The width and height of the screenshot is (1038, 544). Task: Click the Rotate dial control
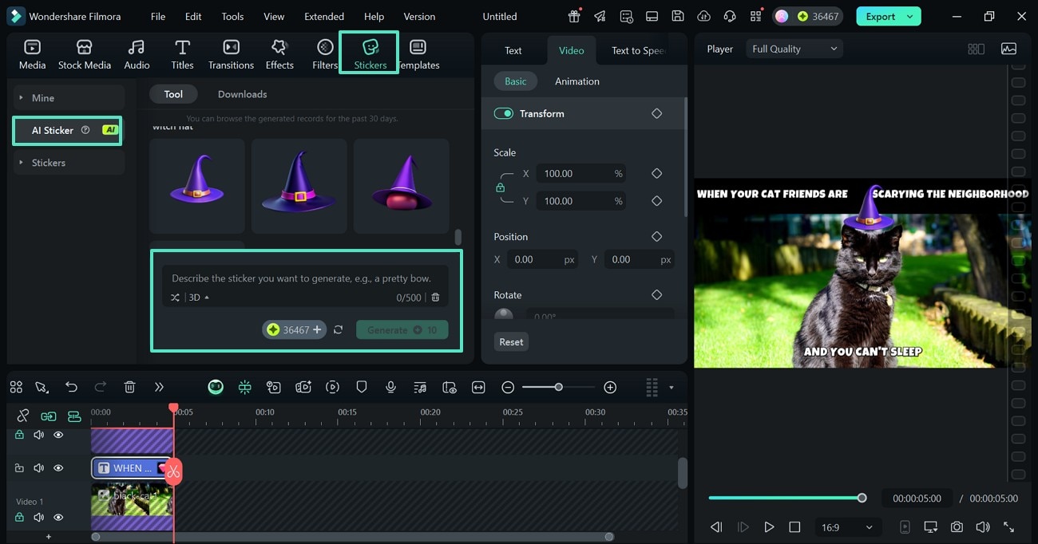pyautogui.click(x=504, y=314)
